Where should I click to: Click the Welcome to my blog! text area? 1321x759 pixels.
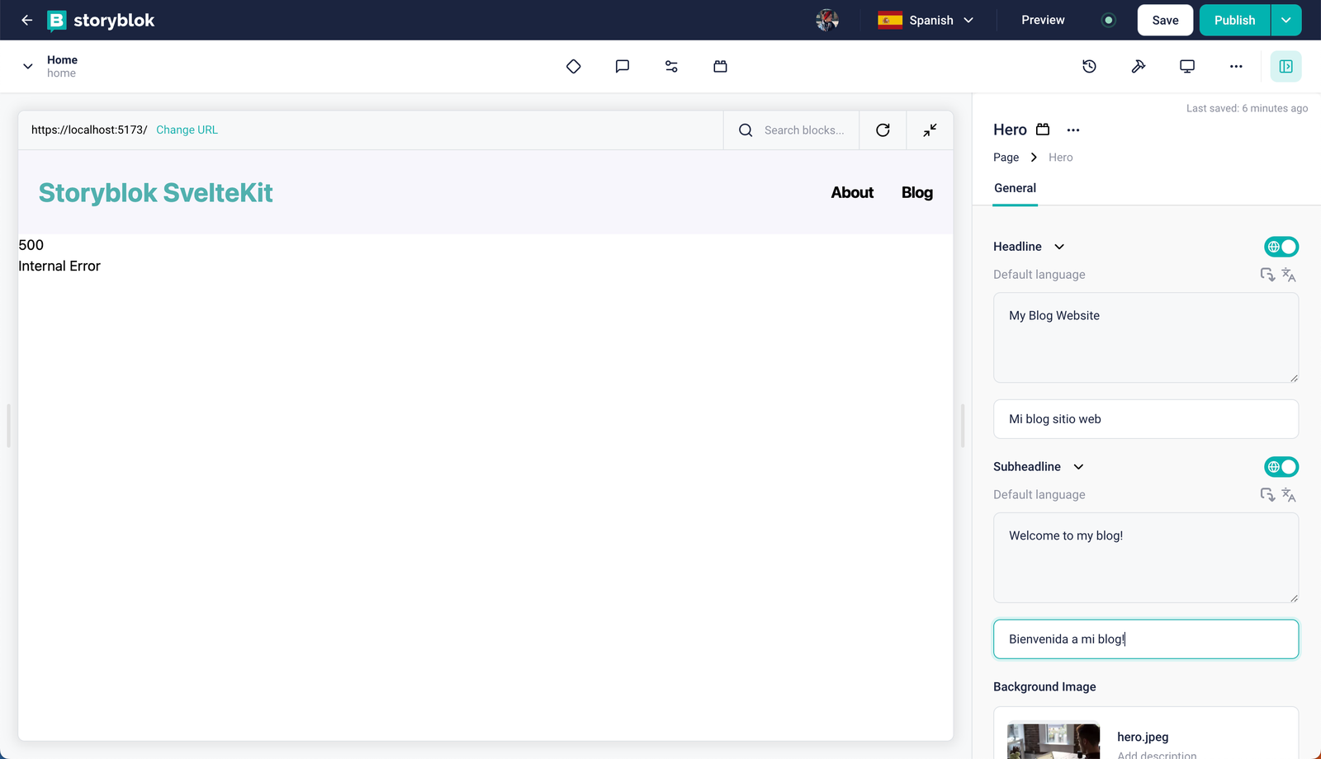pos(1146,558)
